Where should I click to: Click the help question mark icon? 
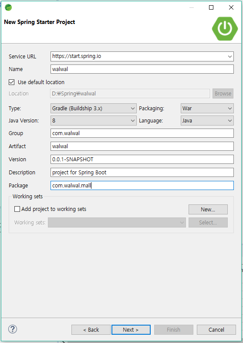tap(13, 329)
